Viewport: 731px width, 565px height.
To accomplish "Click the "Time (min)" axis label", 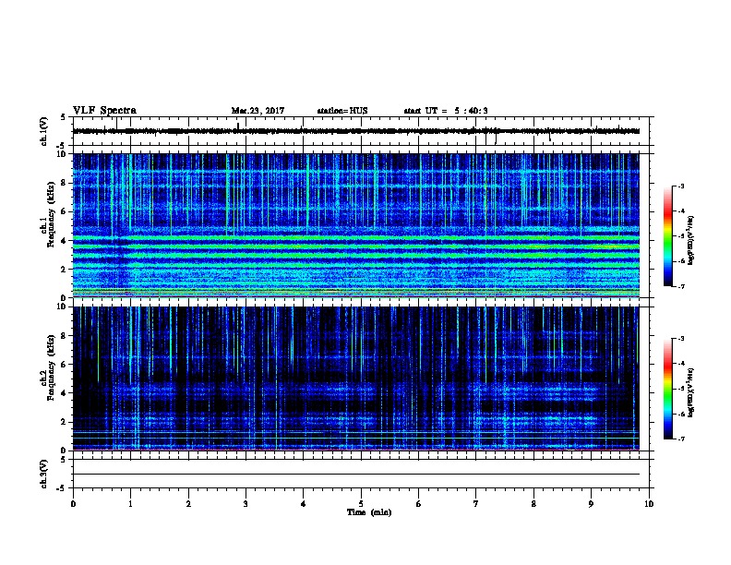I will click(x=369, y=512).
